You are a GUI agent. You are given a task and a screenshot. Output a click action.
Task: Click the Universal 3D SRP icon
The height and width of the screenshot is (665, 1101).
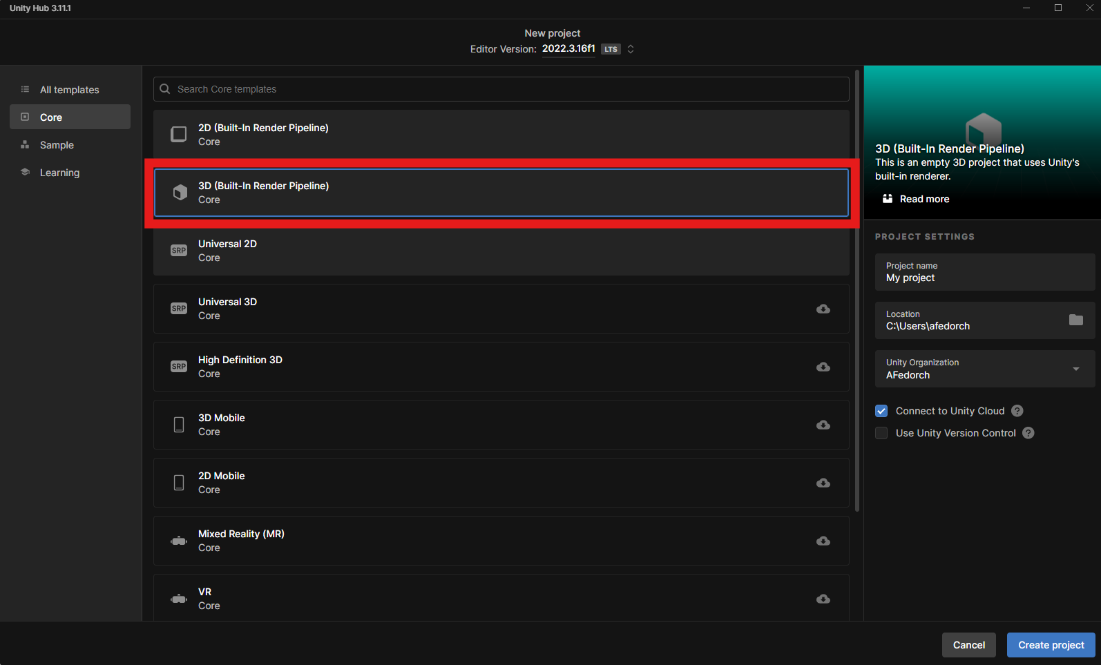[x=179, y=309]
